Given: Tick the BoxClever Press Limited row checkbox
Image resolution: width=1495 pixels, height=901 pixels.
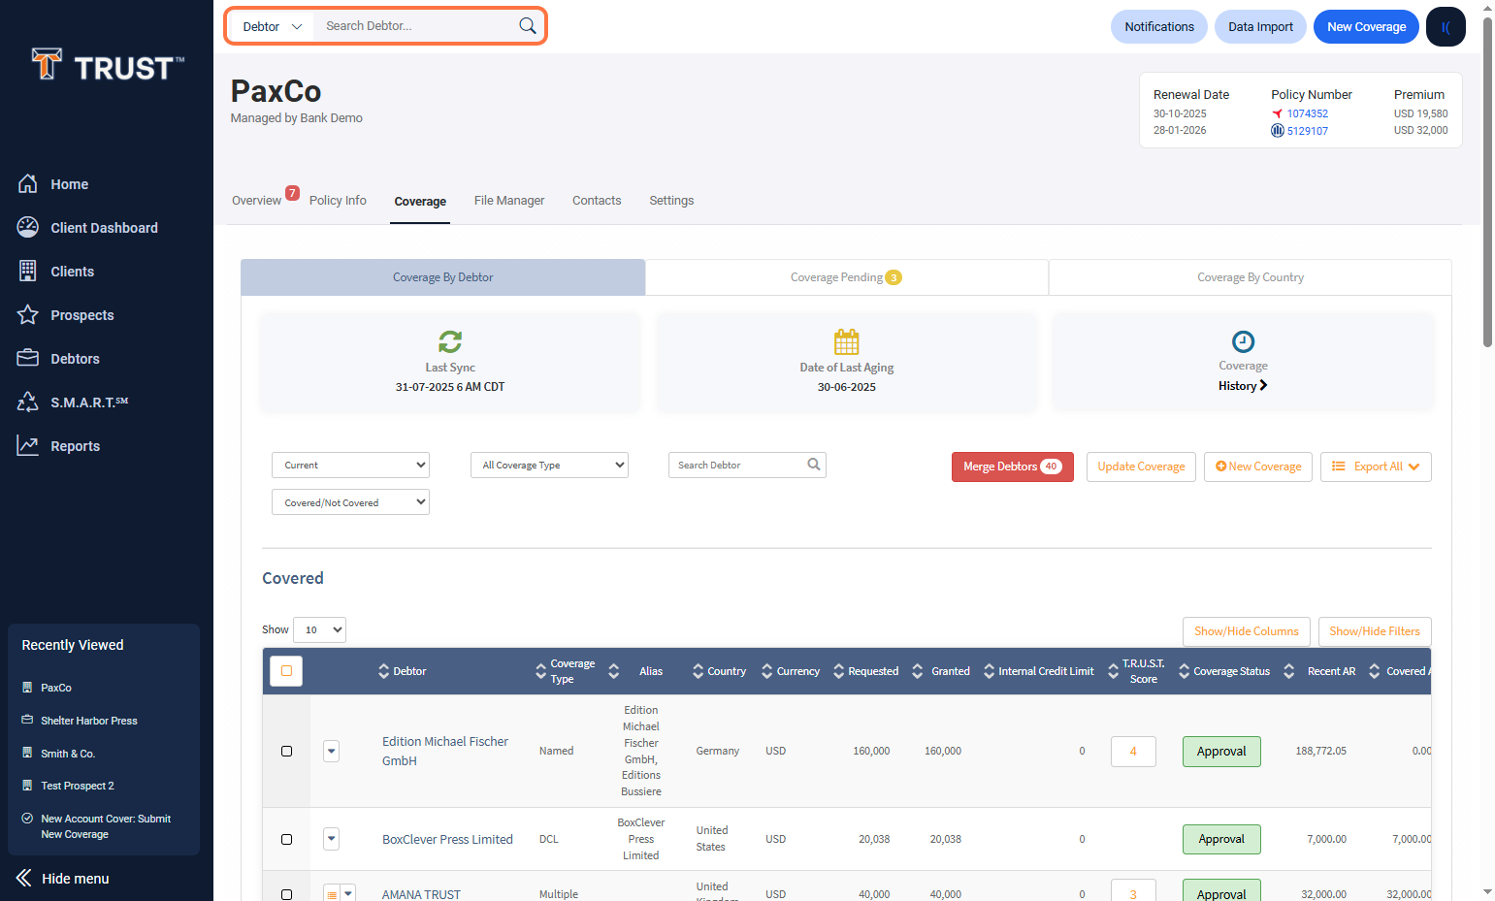Looking at the screenshot, I should [x=286, y=839].
